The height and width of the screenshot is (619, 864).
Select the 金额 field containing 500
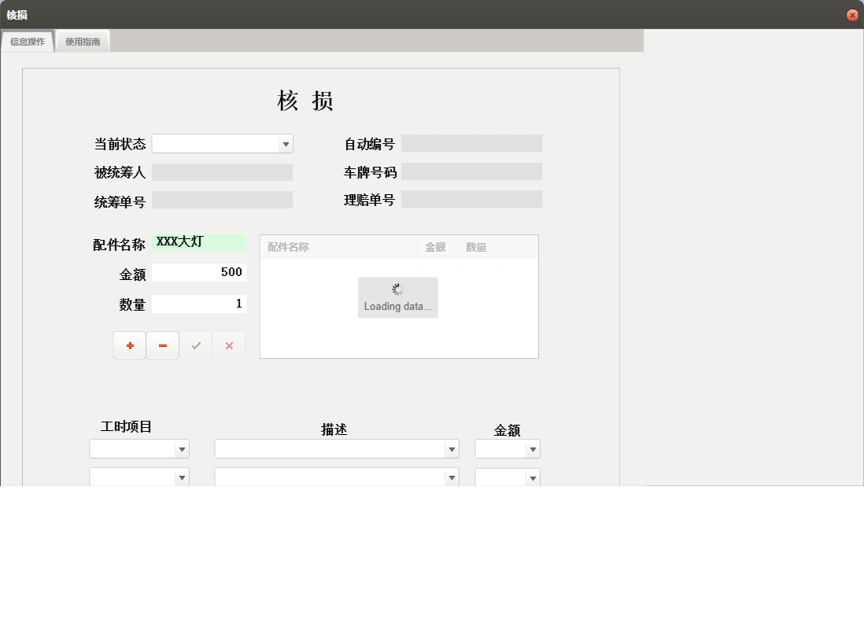(x=199, y=271)
